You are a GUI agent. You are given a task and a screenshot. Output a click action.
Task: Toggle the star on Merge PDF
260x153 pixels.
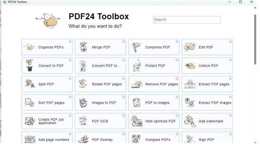click(x=123, y=41)
